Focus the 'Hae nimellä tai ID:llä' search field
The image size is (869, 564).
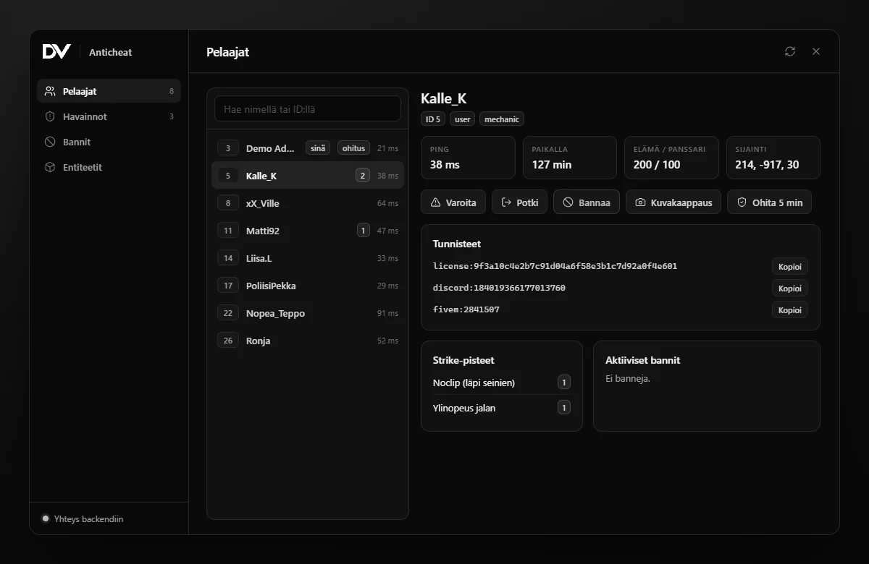click(x=308, y=109)
